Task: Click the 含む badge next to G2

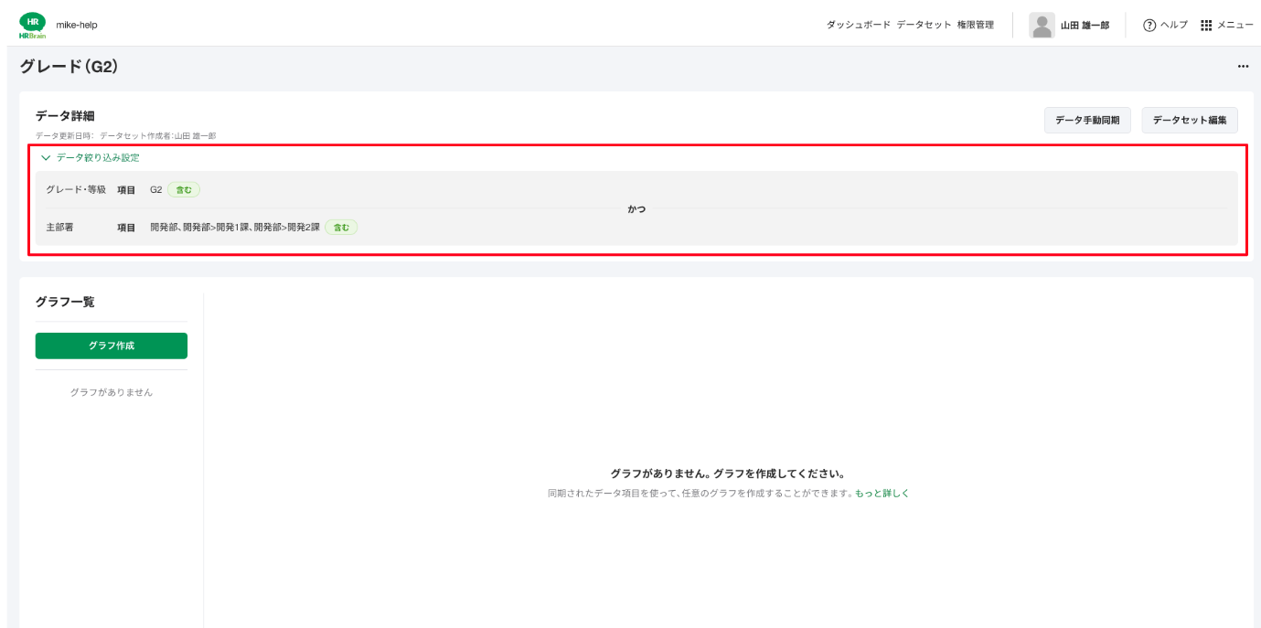Action: point(184,190)
